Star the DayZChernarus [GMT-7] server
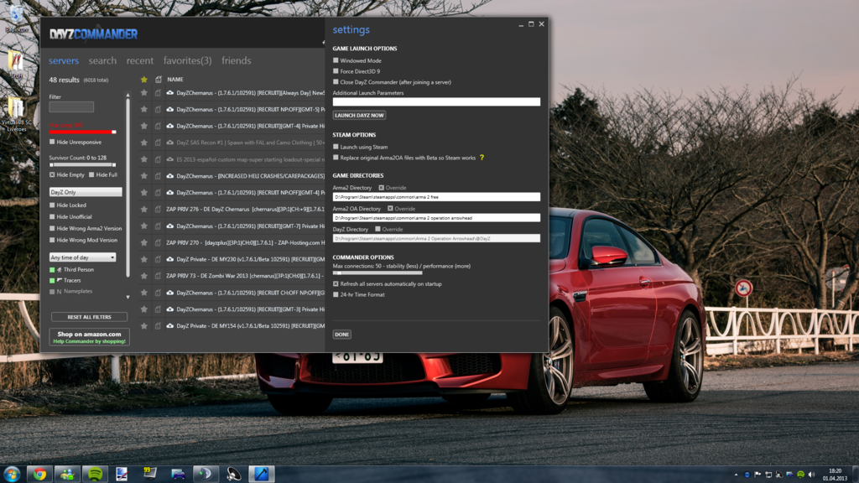859x483 pixels. click(144, 226)
